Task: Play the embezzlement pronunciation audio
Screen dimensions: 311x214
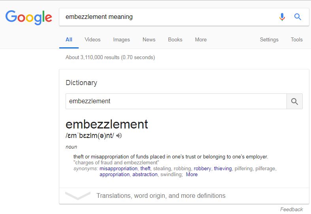Action: (119, 136)
